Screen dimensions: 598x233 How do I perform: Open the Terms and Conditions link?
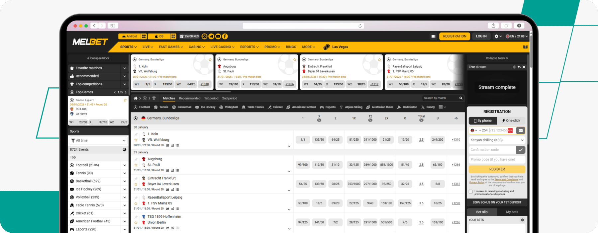click(x=506, y=180)
